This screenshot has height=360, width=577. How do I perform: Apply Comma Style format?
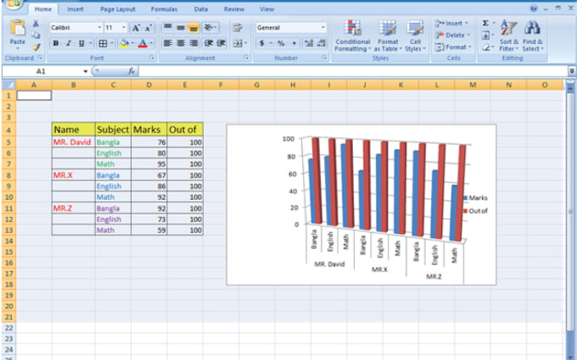point(294,43)
